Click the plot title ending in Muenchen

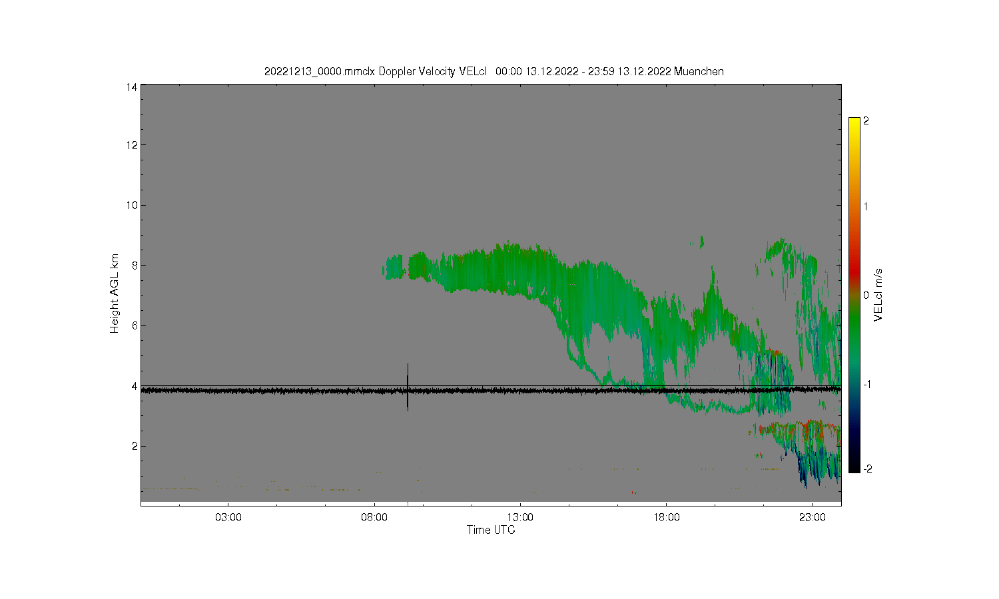tap(494, 71)
